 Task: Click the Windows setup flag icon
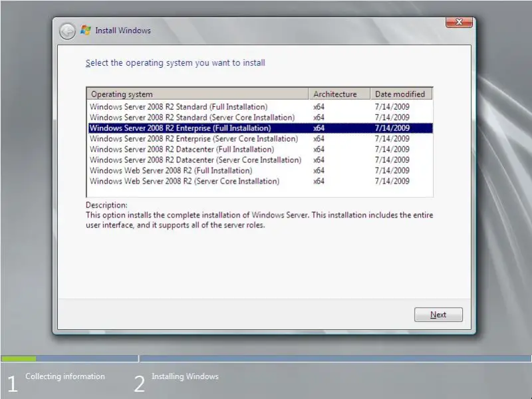86,31
